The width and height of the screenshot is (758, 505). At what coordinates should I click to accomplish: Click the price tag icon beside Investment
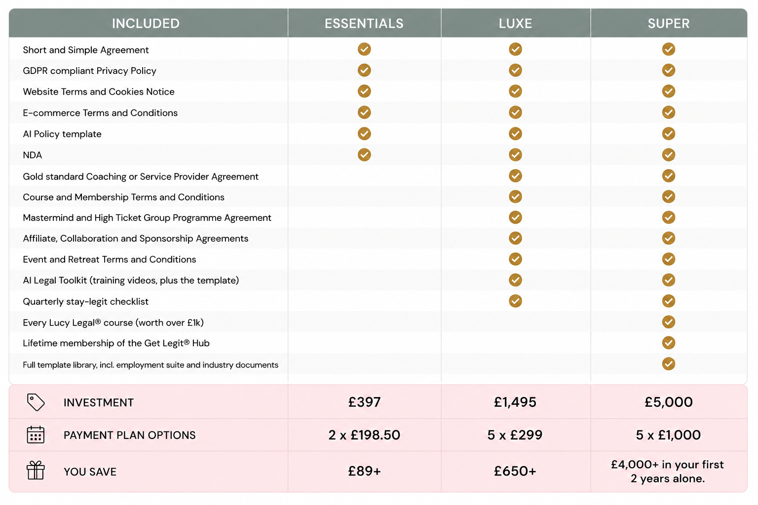pyautogui.click(x=36, y=402)
